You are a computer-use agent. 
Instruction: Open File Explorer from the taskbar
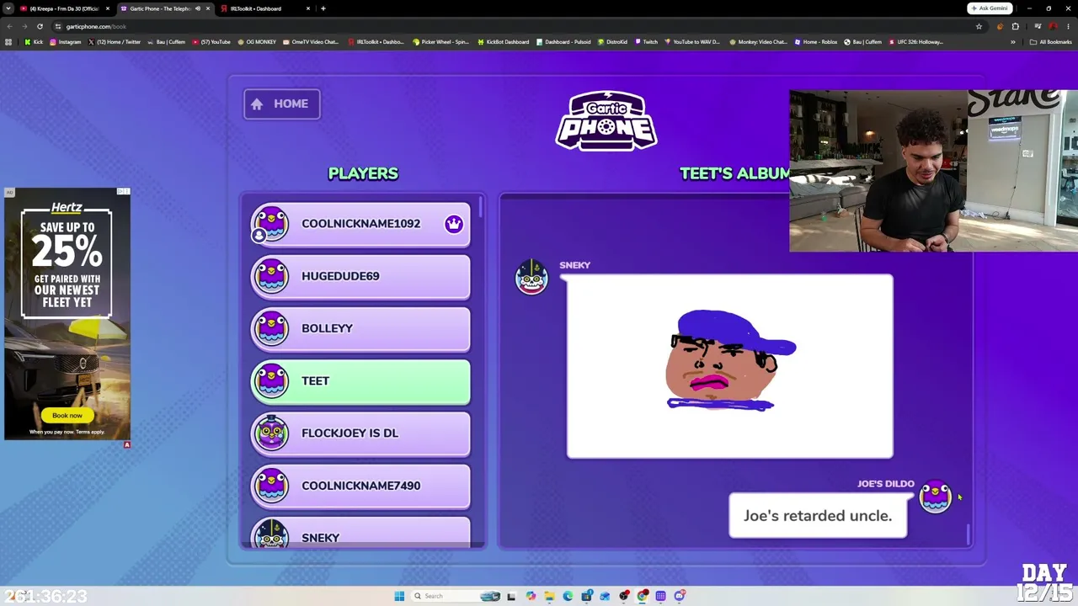549,596
